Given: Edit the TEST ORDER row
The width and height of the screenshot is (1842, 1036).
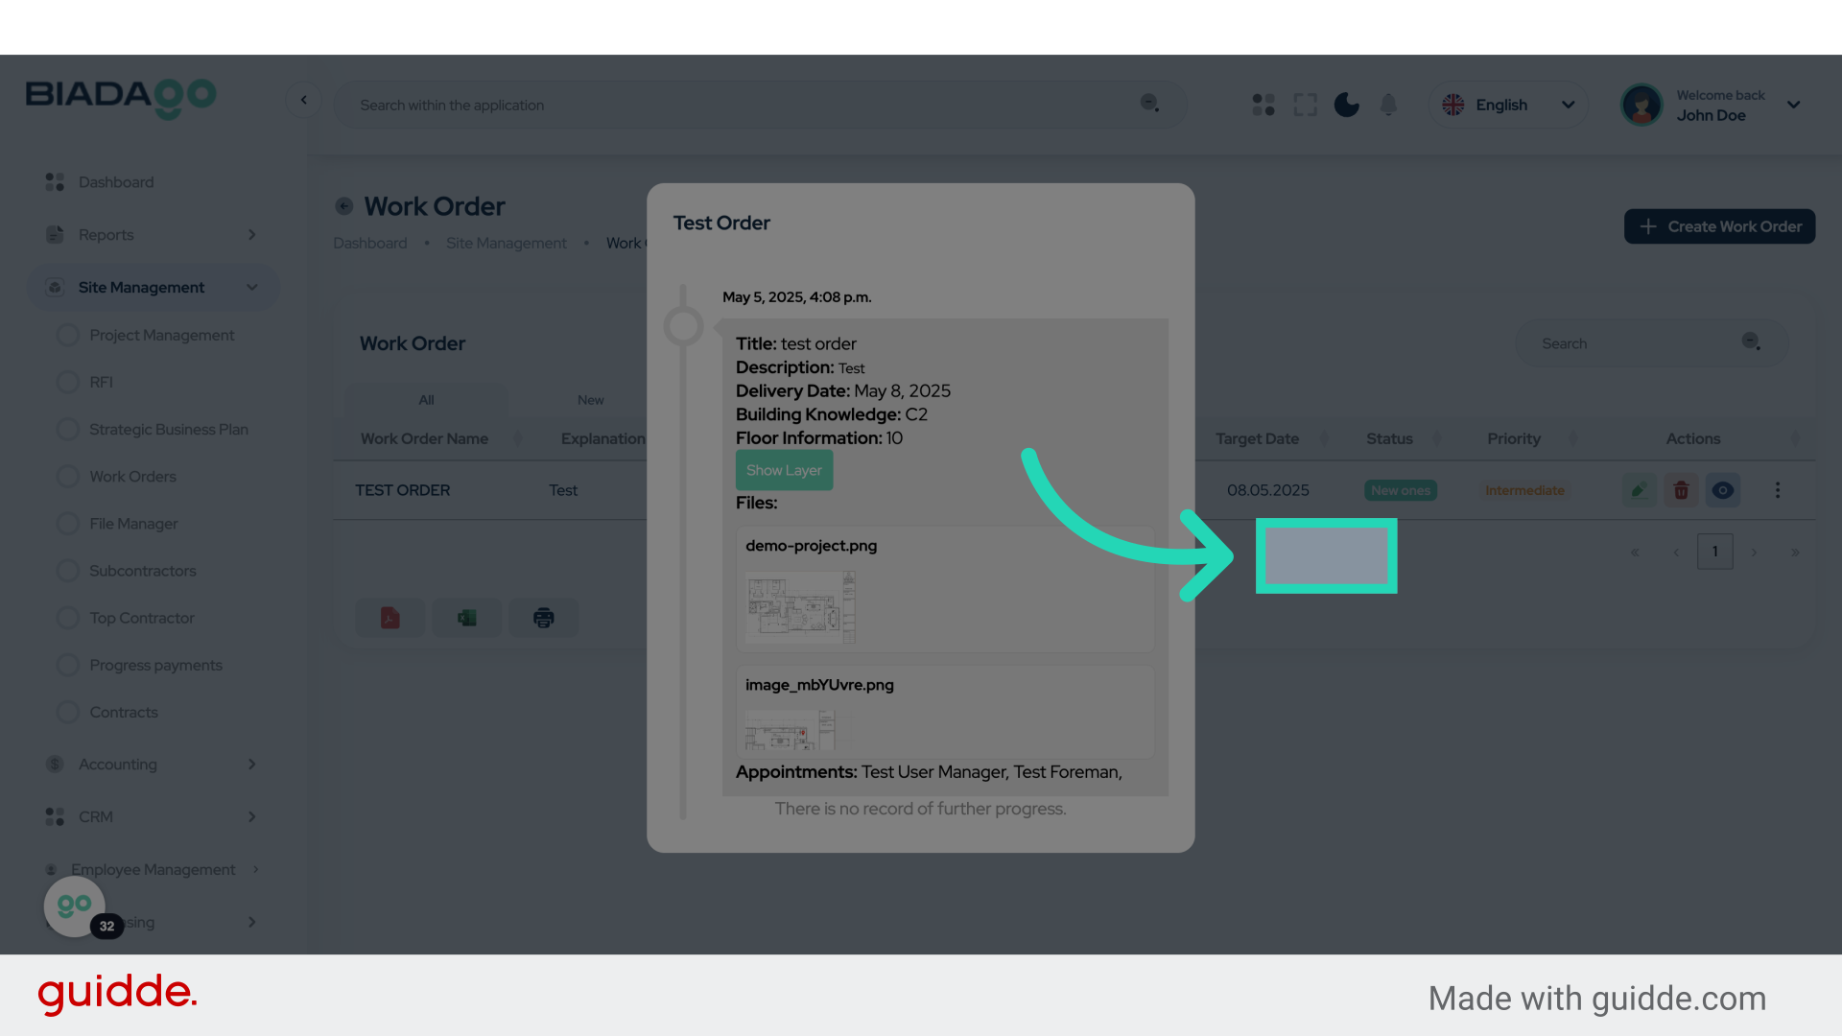Looking at the screenshot, I should 1639,490.
